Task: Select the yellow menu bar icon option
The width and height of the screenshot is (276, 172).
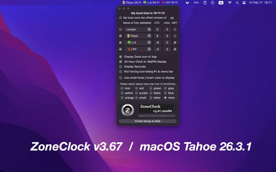Action: (122, 93)
